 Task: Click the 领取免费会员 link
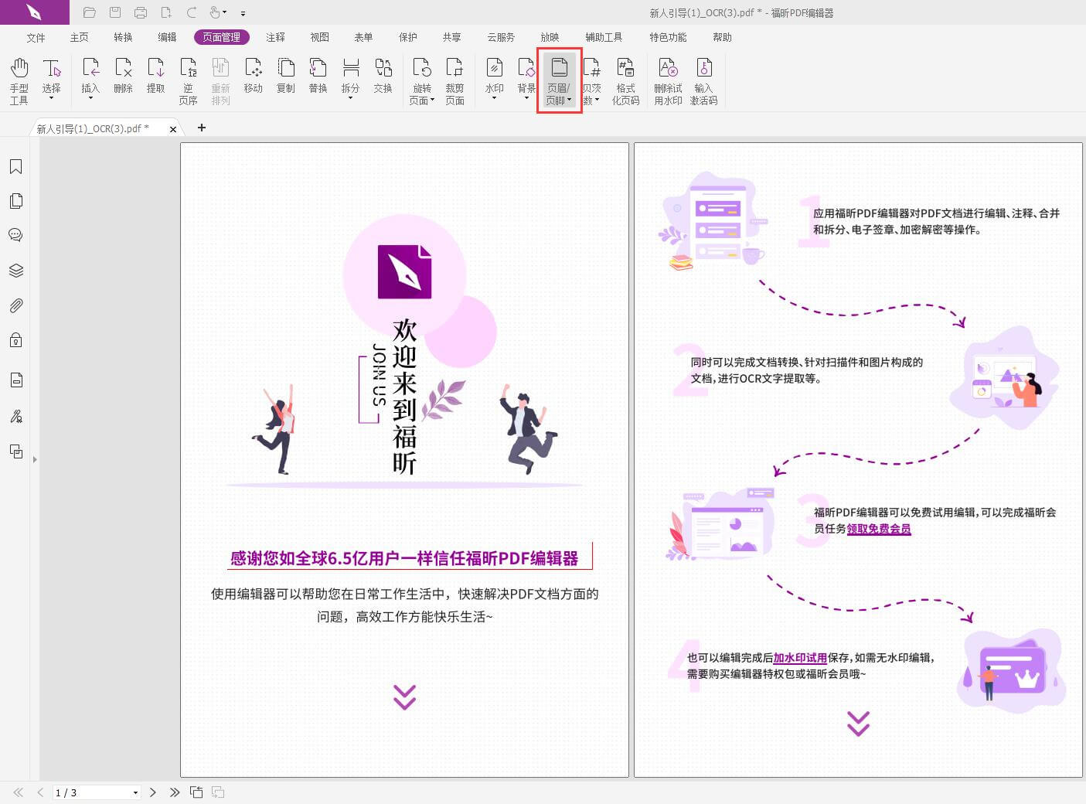879,529
